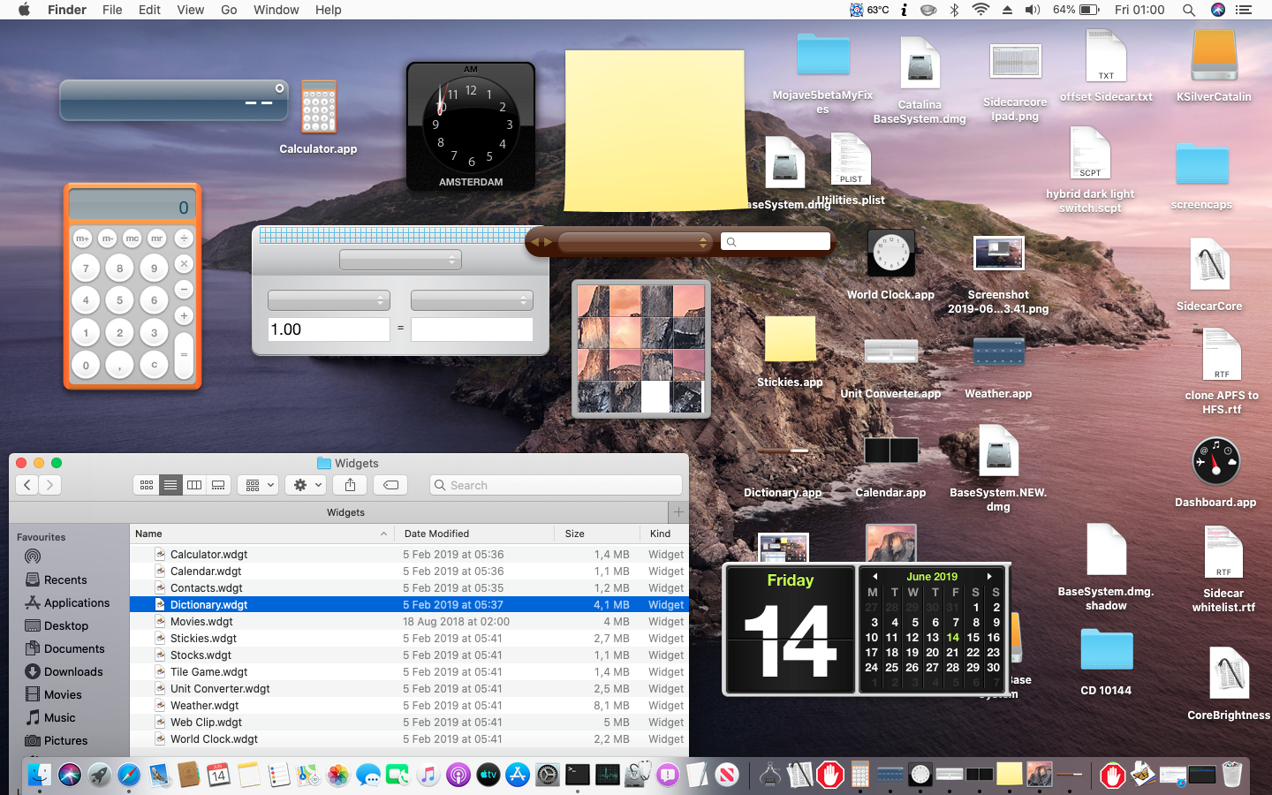Open the Unit Converter source unit dropdown
This screenshot has height=795, width=1272.
(329, 300)
